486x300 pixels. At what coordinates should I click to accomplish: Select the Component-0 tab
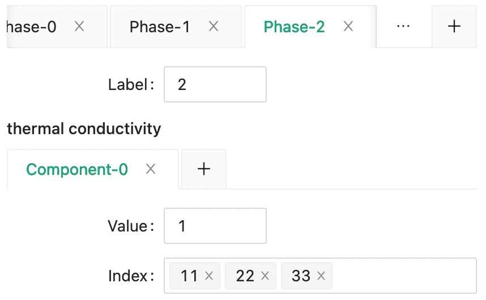coord(77,169)
